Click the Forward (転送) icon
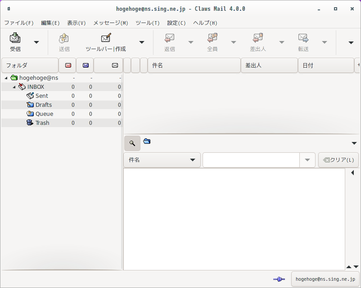Image resolution: width=361 pixels, height=288 pixels. (x=303, y=38)
